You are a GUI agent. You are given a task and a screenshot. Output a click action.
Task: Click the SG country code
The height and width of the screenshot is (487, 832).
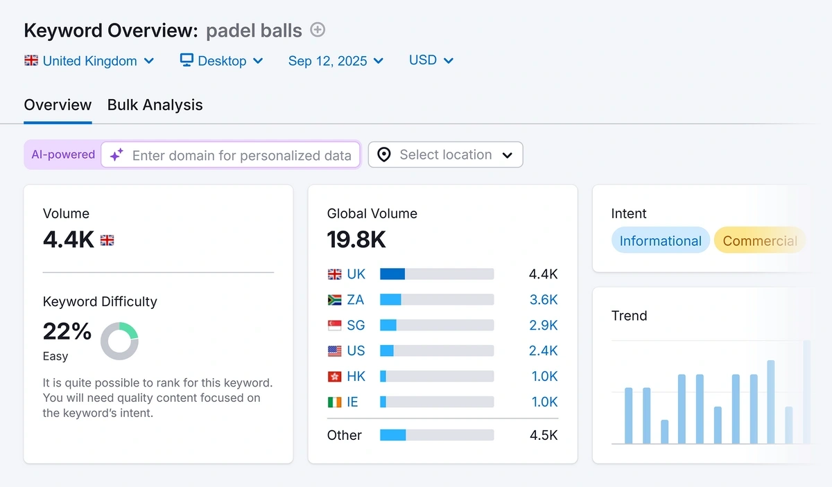tap(356, 326)
